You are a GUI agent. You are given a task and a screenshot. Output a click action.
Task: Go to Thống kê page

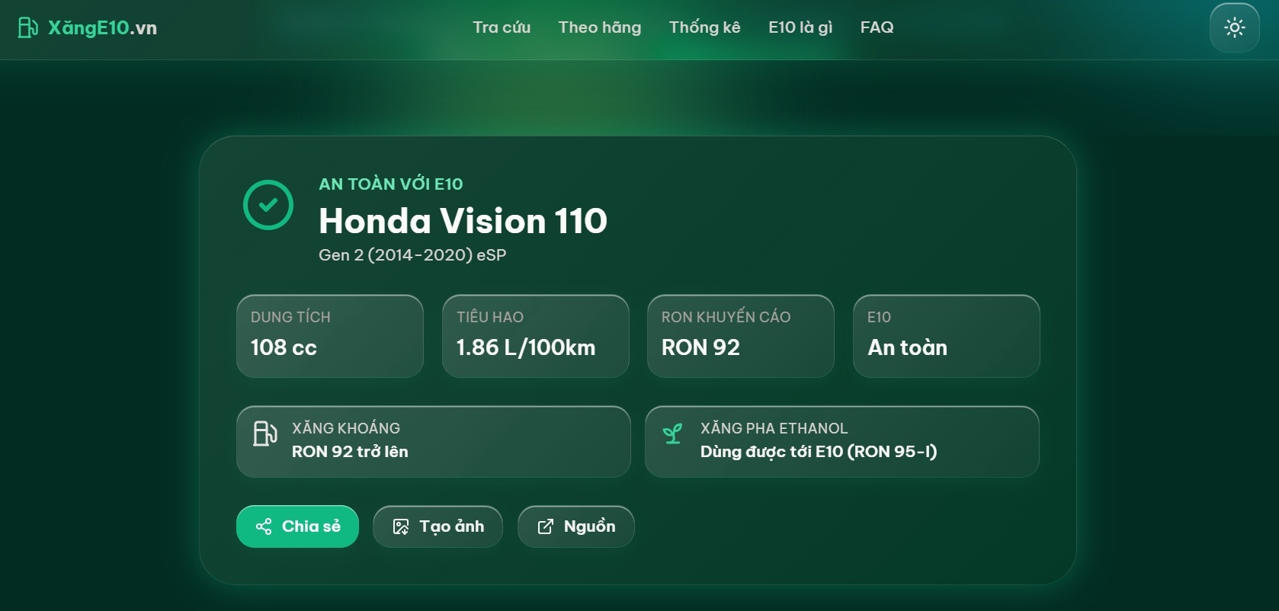[x=704, y=27]
